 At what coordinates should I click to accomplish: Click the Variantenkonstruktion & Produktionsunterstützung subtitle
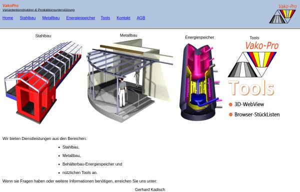38,10
